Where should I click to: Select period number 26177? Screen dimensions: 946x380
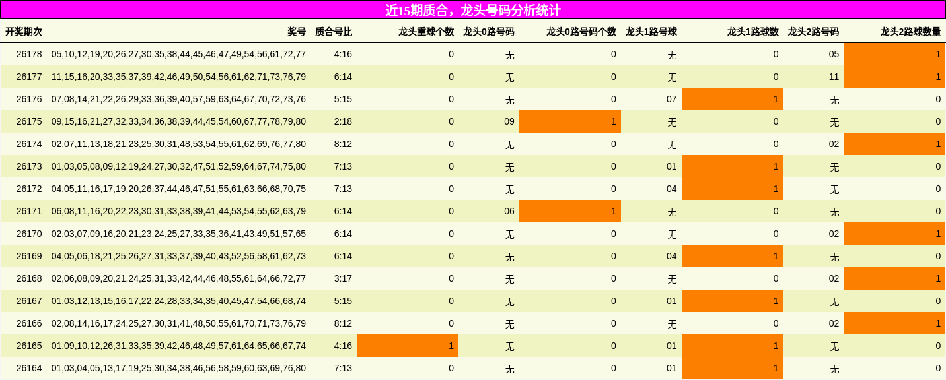pyautogui.click(x=29, y=77)
